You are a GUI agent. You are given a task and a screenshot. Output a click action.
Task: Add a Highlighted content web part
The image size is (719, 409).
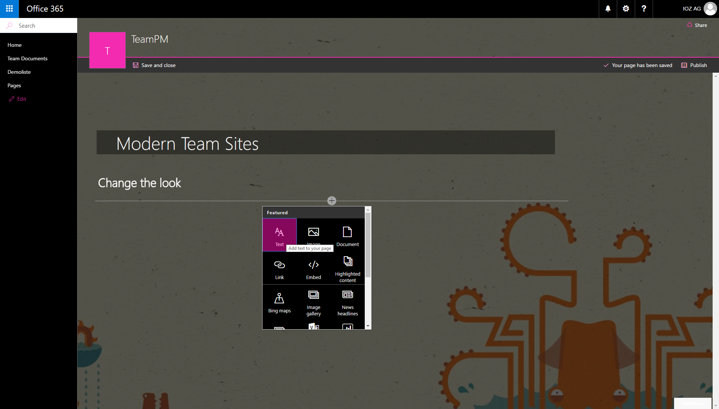point(348,268)
